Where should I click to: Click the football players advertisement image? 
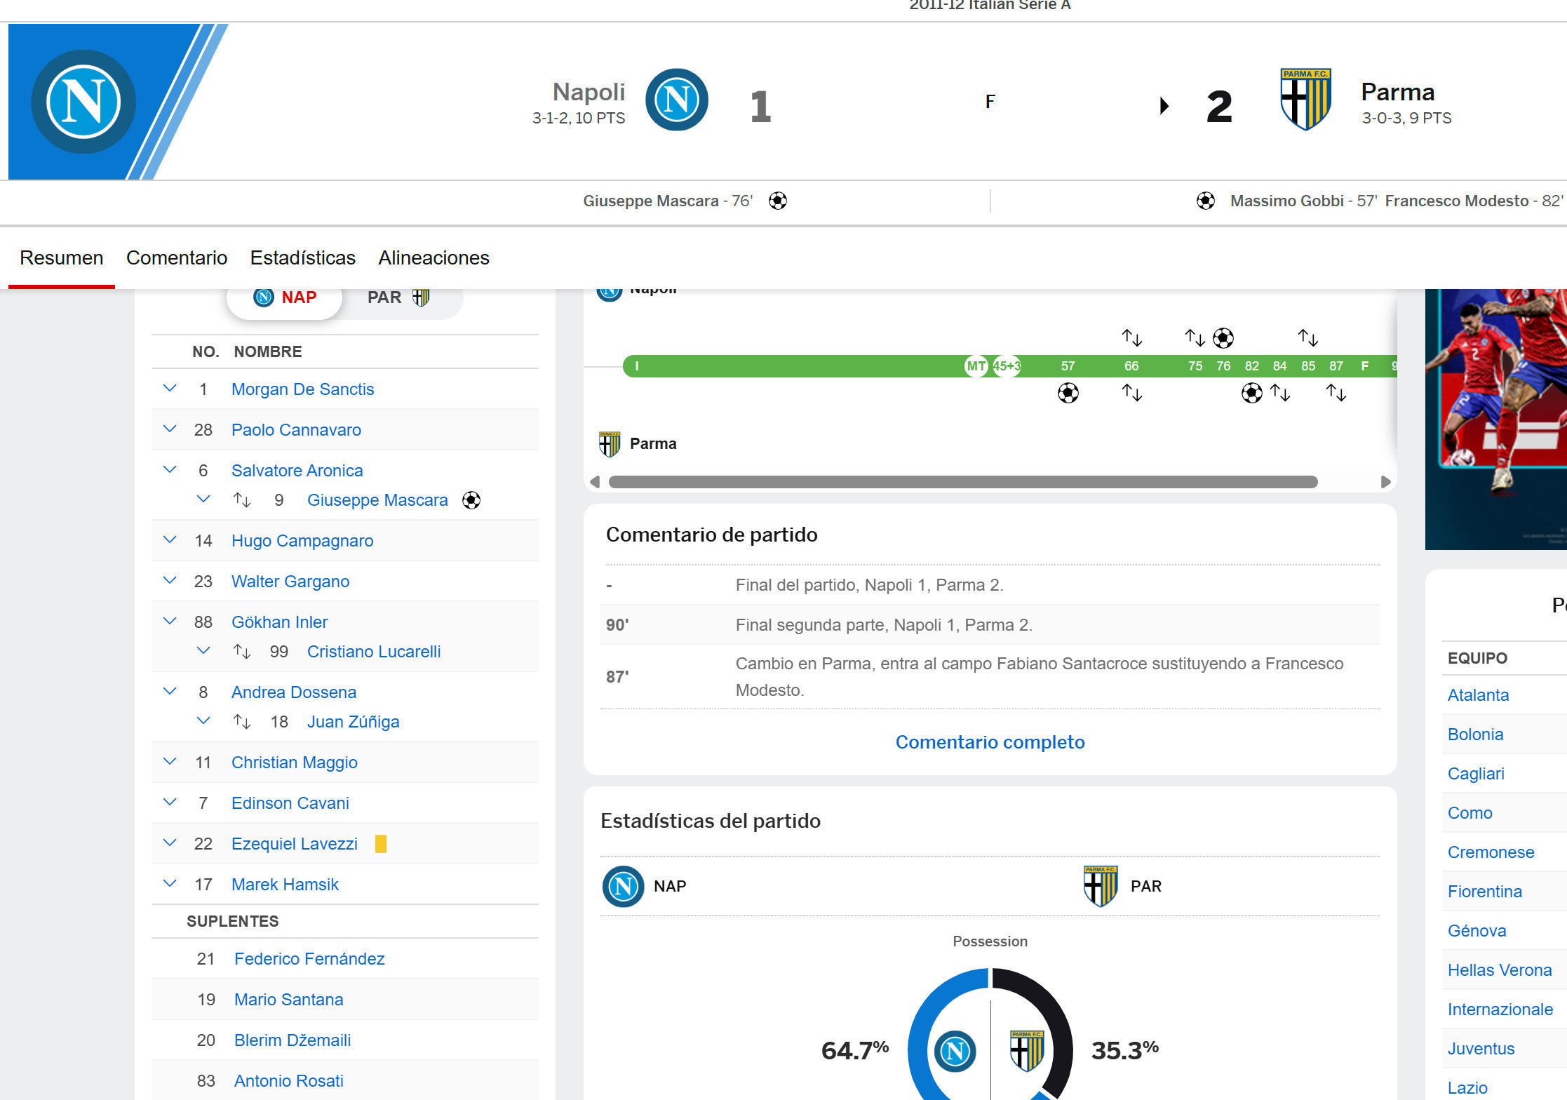1496,419
